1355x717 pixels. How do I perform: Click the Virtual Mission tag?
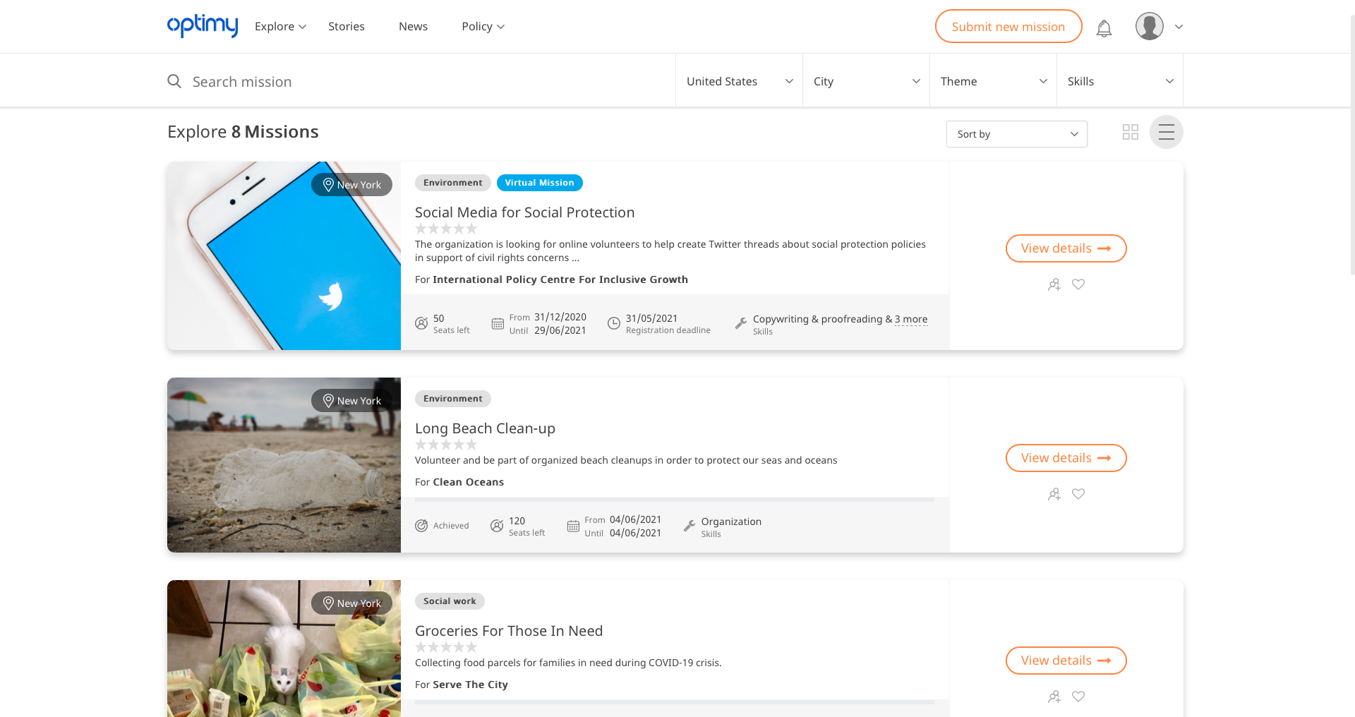point(539,183)
